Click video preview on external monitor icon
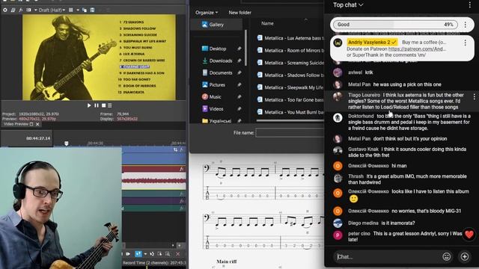The width and height of the screenshot is (479, 269). 13,10
